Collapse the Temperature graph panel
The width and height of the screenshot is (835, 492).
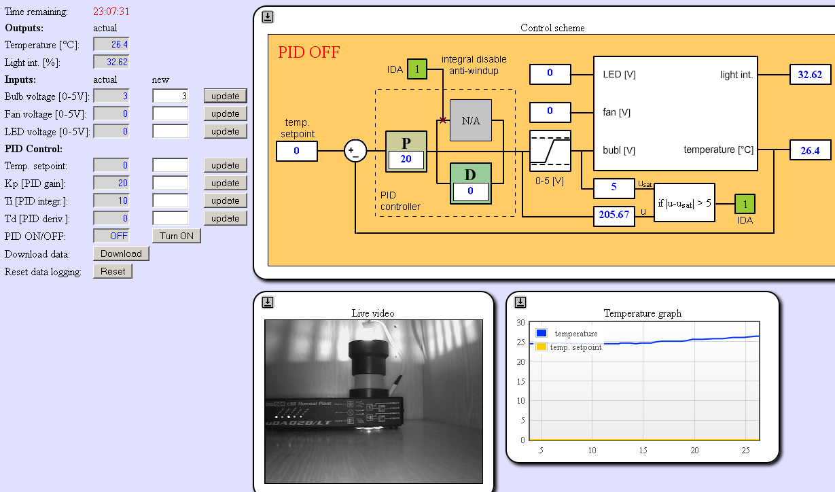pos(520,302)
